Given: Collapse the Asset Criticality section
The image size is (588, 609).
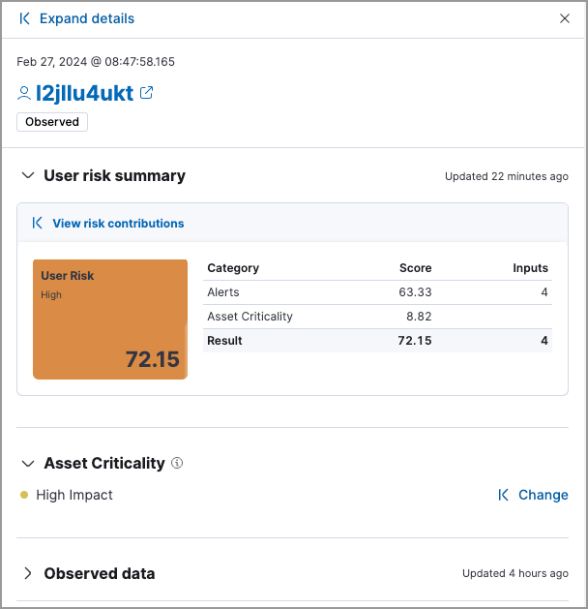Looking at the screenshot, I should click(x=27, y=463).
